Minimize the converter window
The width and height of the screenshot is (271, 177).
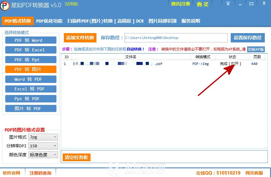(x=240, y=4)
